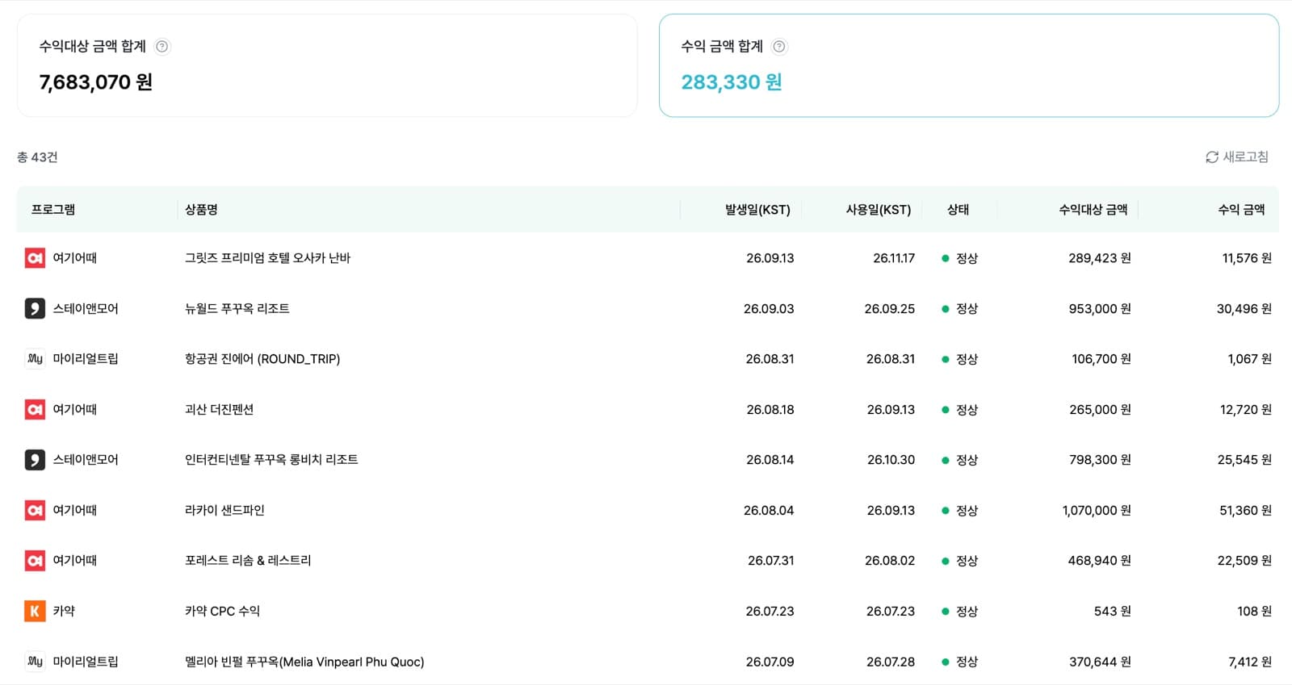Click 정상 status in 카약 CPC 수익 row
Screen dimensions: 1292x685
tap(960, 612)
